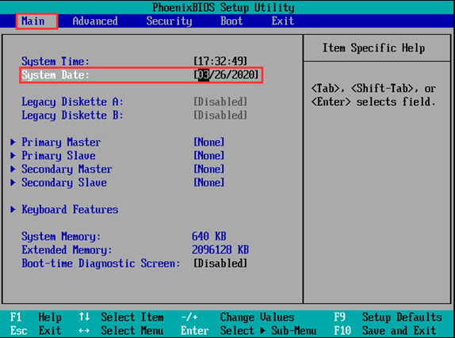This screenshot has width=455, height=338.
Task: Click the Select Item legend text
Action: [132, 317]
